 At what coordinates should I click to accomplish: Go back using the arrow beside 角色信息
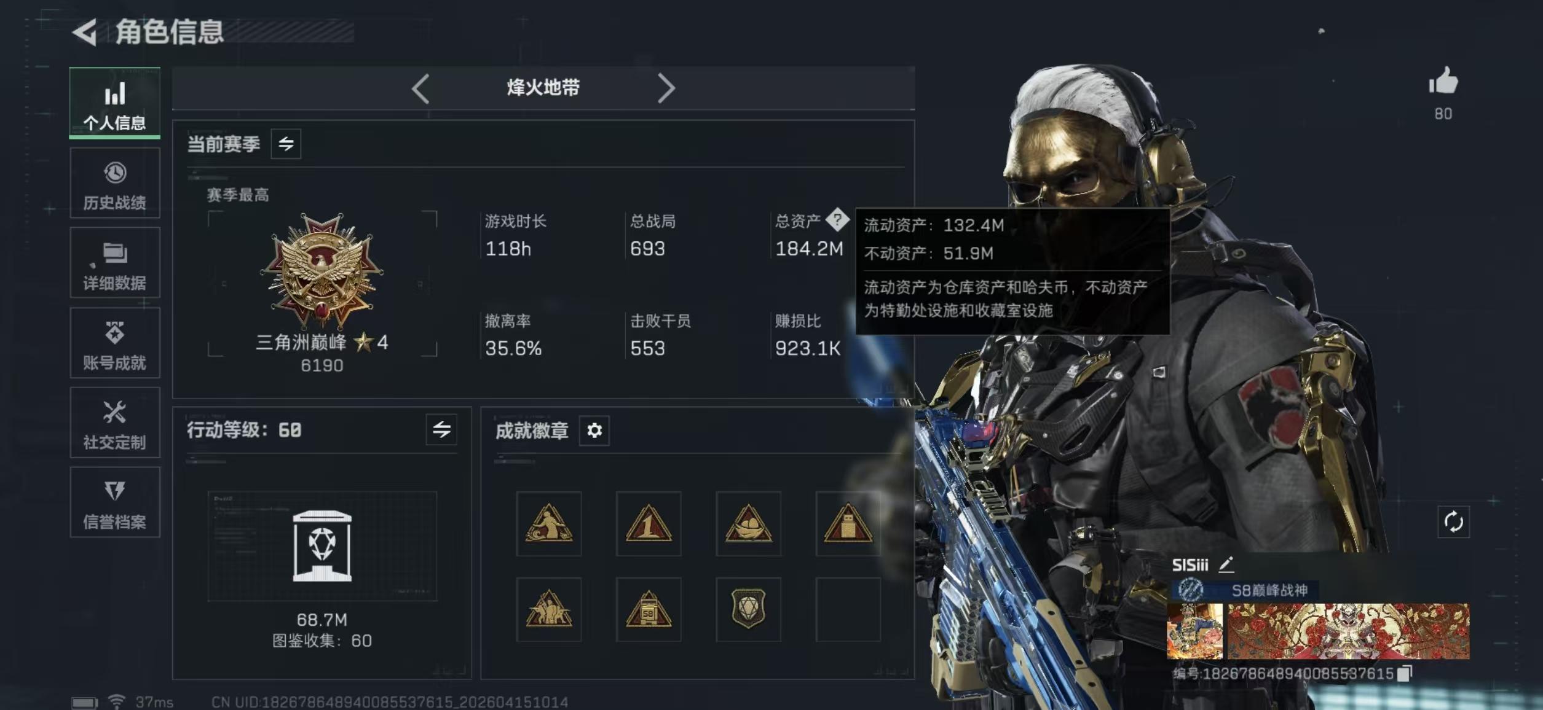coord(85,32)
